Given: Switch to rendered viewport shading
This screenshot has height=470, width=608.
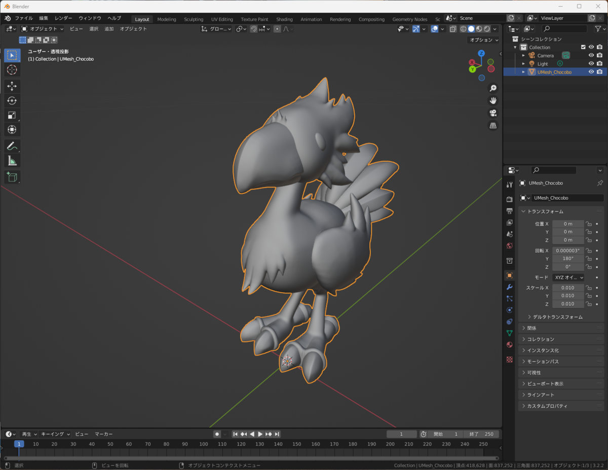Looking at the screenshot, I should click(487, 29).
